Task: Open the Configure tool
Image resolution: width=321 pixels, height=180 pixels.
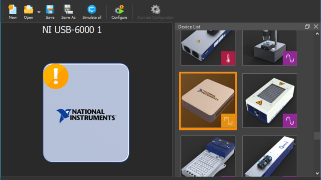Action: click(x=119, y=10)
